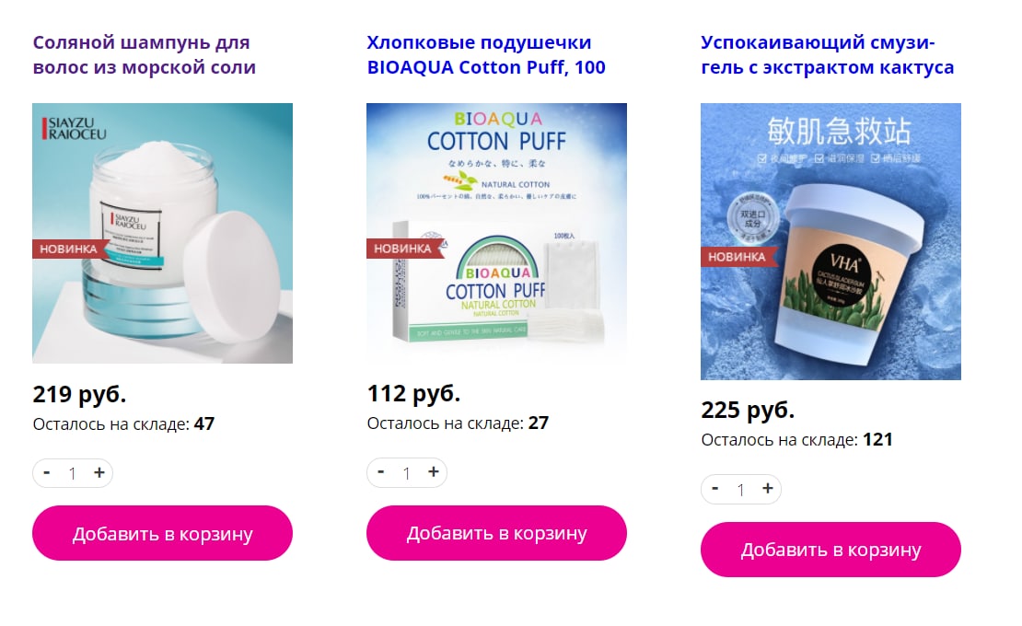
Task: Add the 225 руб. cactus gel to cart
Action: (831, 550)
